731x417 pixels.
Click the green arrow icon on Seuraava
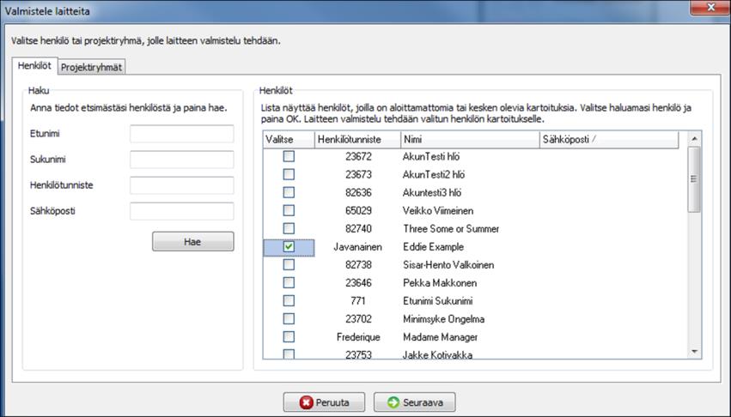pyautogui.click(x=393, y=402)
